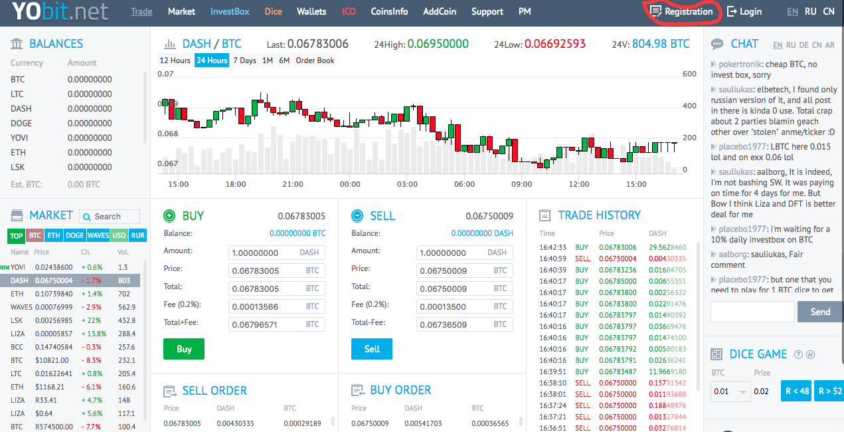Switch site language to RU
This screenshot has width=844, height=432.
point(810,11)
